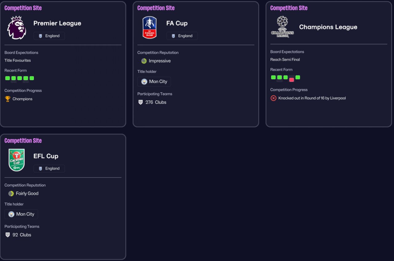Open the EFL Cup competition title
The height and width of the screenshot is (261, 394).
click(x=46, y=156)
